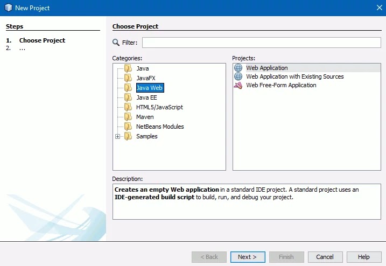Expand the Samples category node

click(x=118, y=136)
